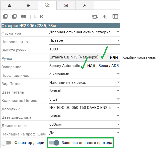Viewport: 161px width, 150px height.
Task: Disable the Защелка дневного прохода toggle
Action: click(54, 143)
